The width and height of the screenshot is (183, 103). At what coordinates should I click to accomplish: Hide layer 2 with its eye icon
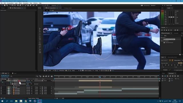pos(1,87)
